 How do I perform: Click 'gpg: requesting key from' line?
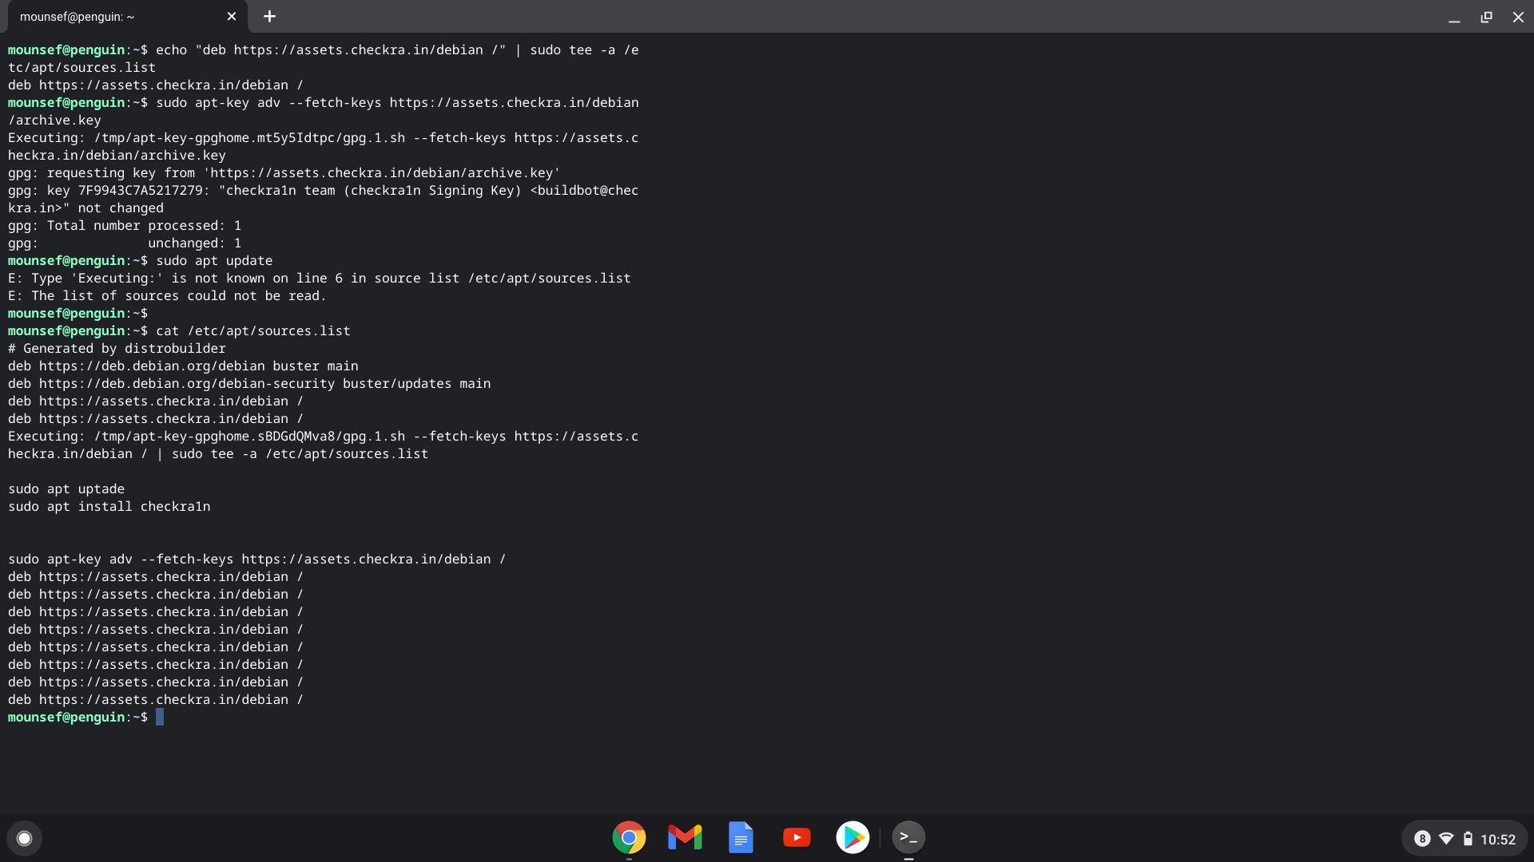coord(284,173)
